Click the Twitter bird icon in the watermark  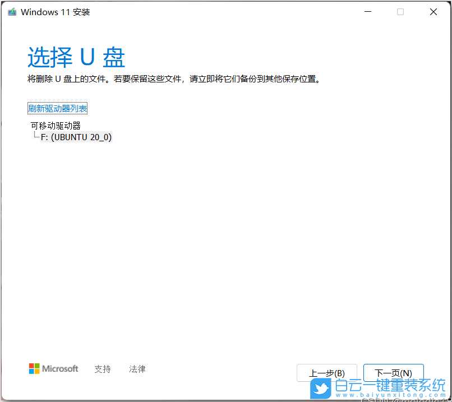tap(320, 387)
